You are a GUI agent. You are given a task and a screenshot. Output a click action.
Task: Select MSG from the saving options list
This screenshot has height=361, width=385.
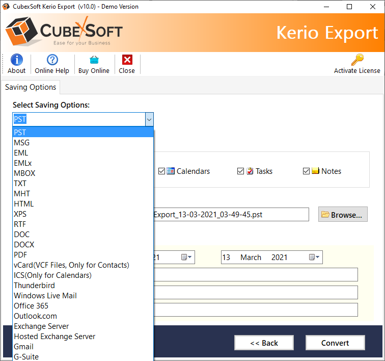[x=83, y=143]
